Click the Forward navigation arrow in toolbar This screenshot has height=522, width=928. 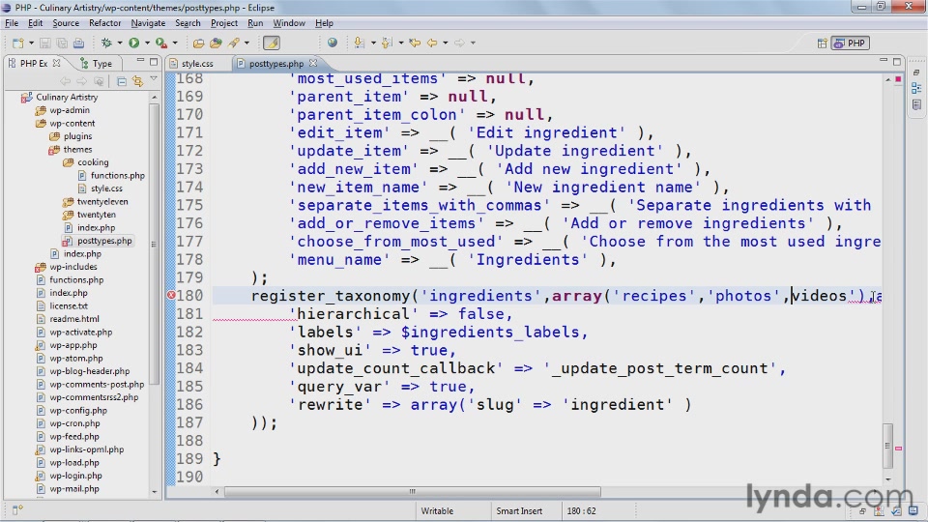[459, 43]
